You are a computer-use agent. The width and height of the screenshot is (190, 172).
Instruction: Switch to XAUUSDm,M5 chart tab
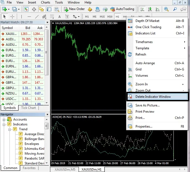[65, 170]
